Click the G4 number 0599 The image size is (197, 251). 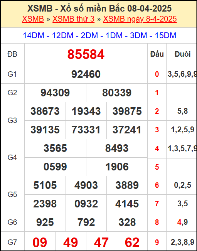pos(55,167)
